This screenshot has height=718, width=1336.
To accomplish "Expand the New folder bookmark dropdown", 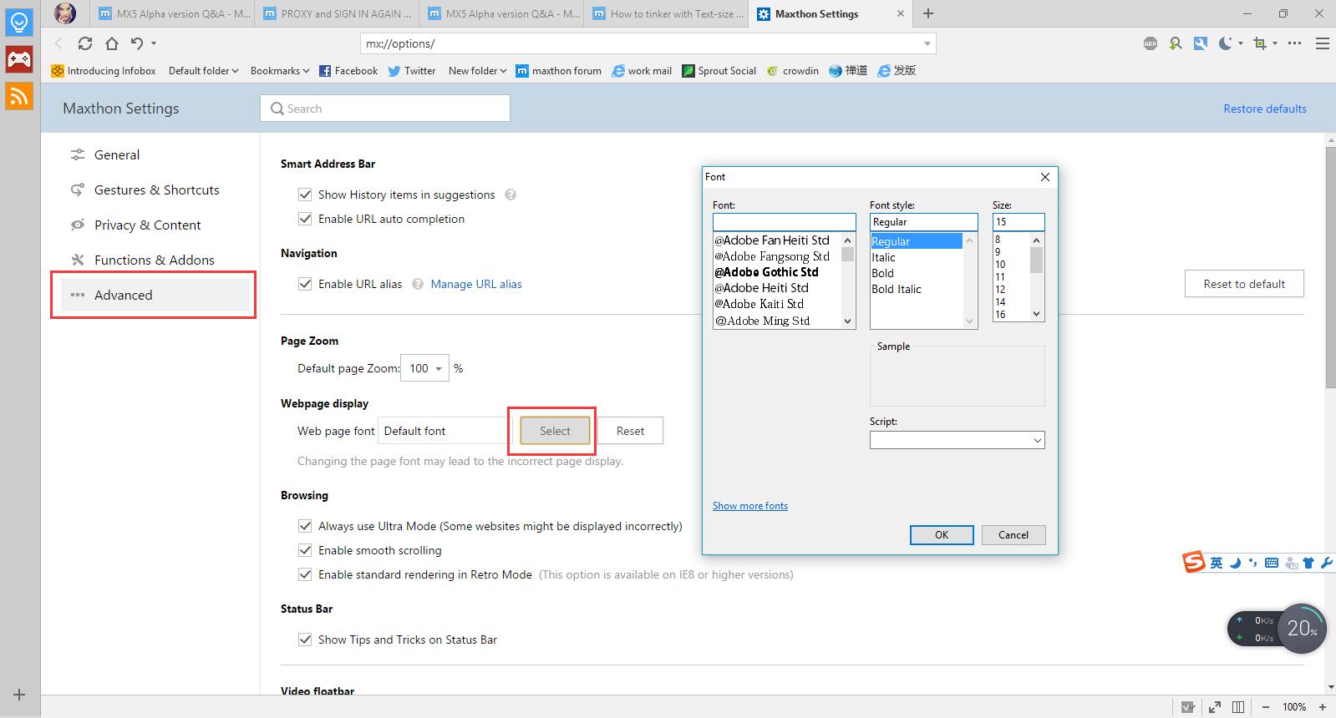I will (x=477, y=71).
